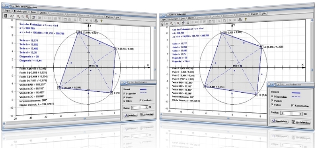
Task: Click Radius slider left arrow, left panel
Action: pos(133,107)
